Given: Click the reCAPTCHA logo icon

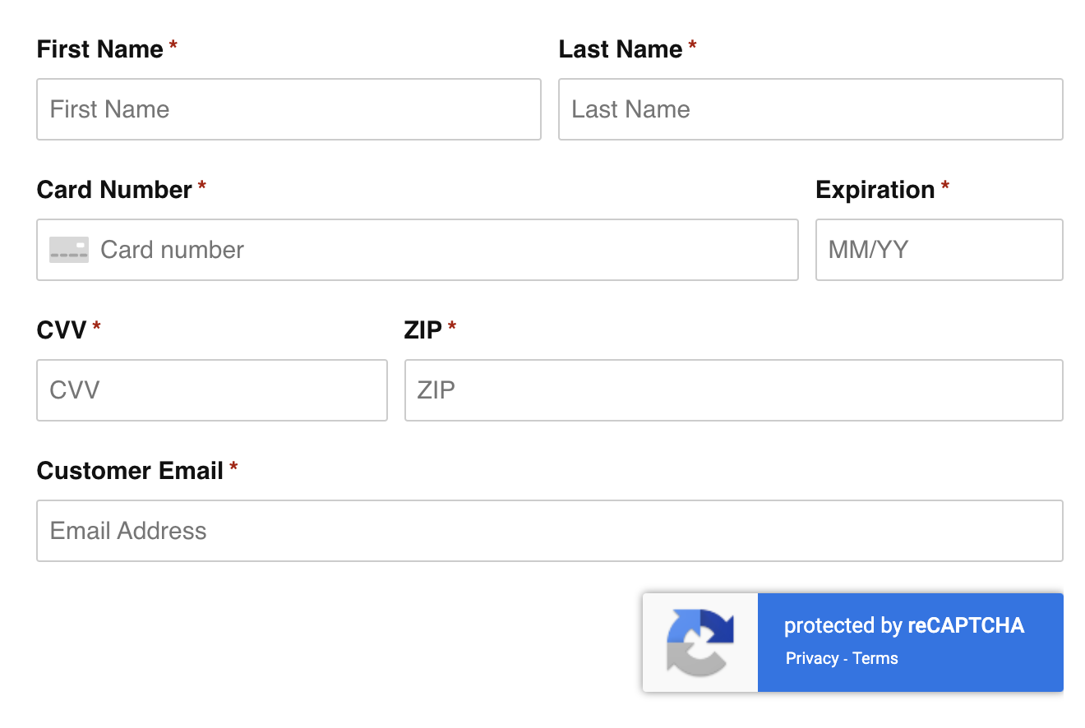Looking at the screenshot, I should (699, 642).
